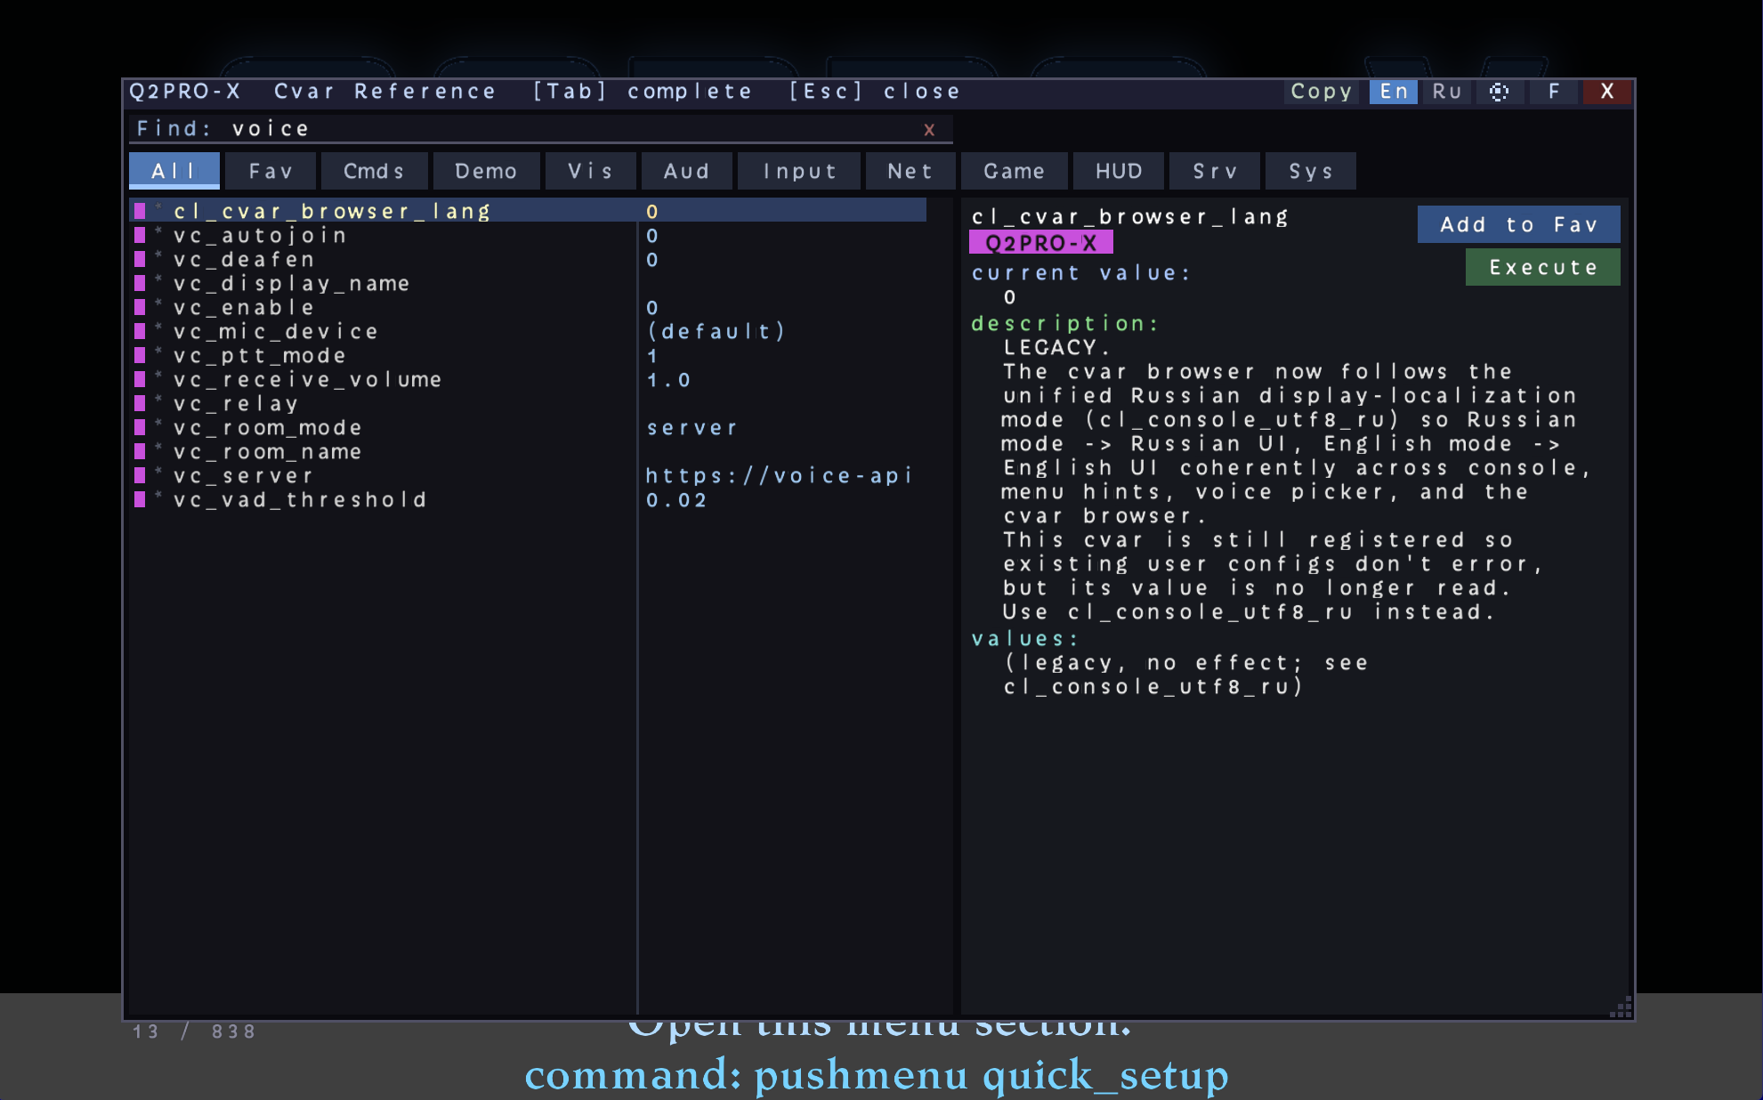Click the green Execute button

click(1543, 267)
